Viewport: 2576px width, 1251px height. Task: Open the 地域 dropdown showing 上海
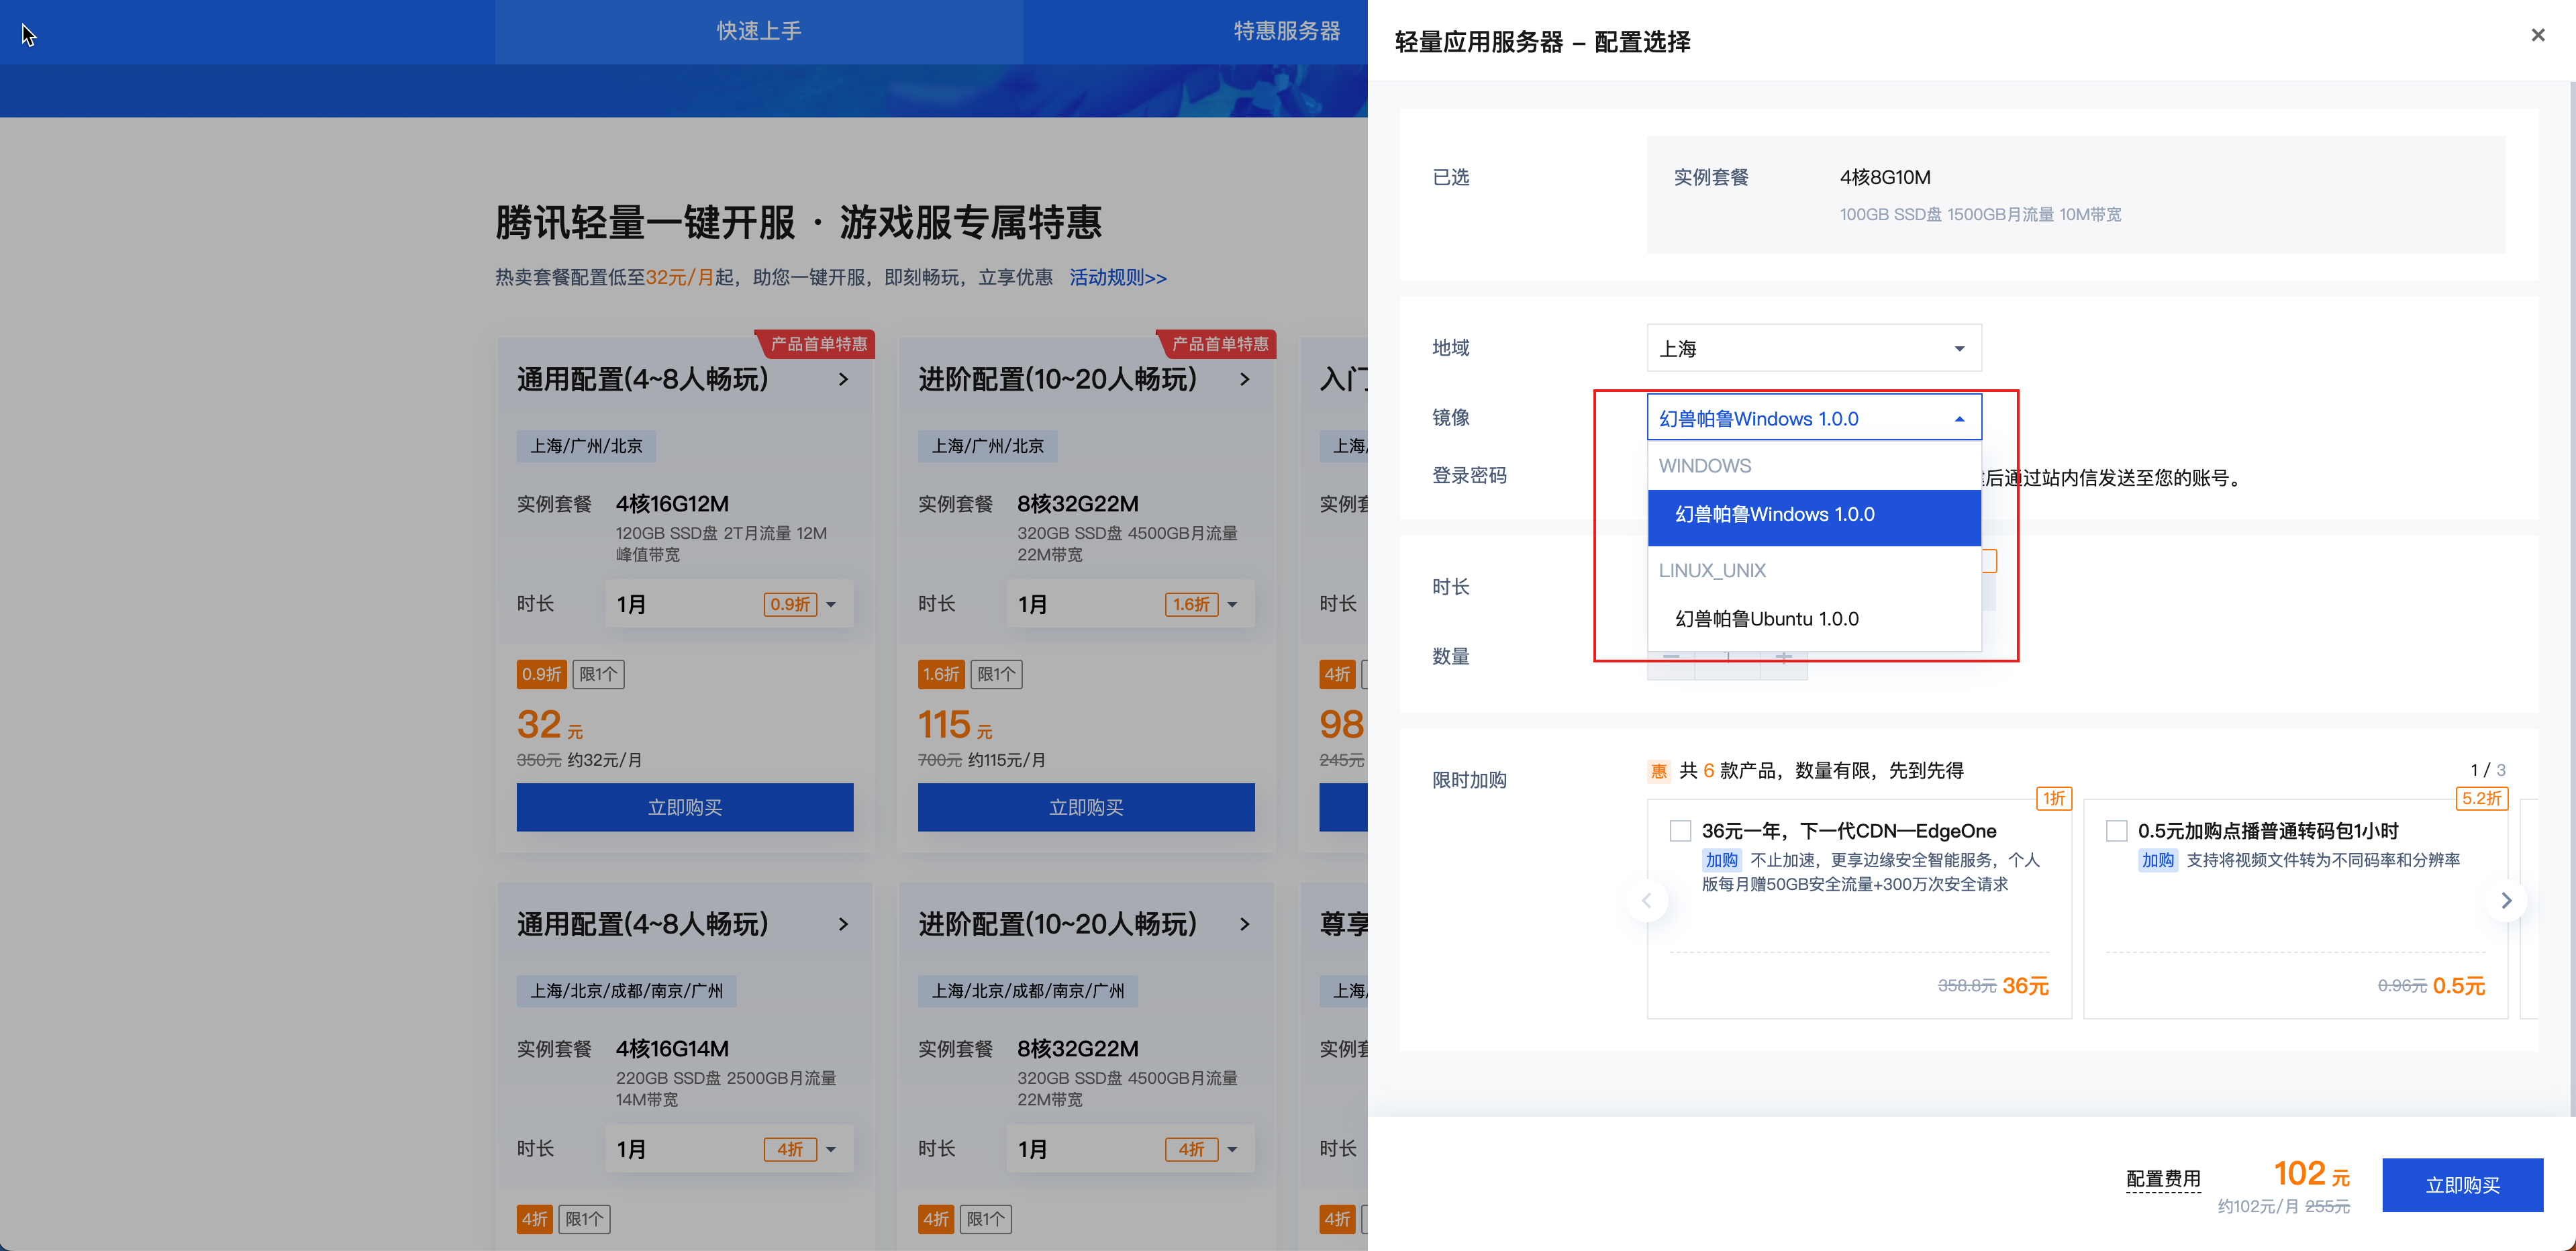pos(1813,347)
